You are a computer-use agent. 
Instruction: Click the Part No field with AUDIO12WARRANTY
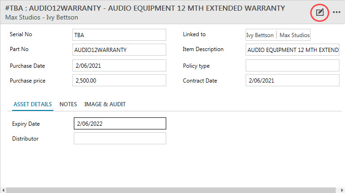(x=119, y=50)
